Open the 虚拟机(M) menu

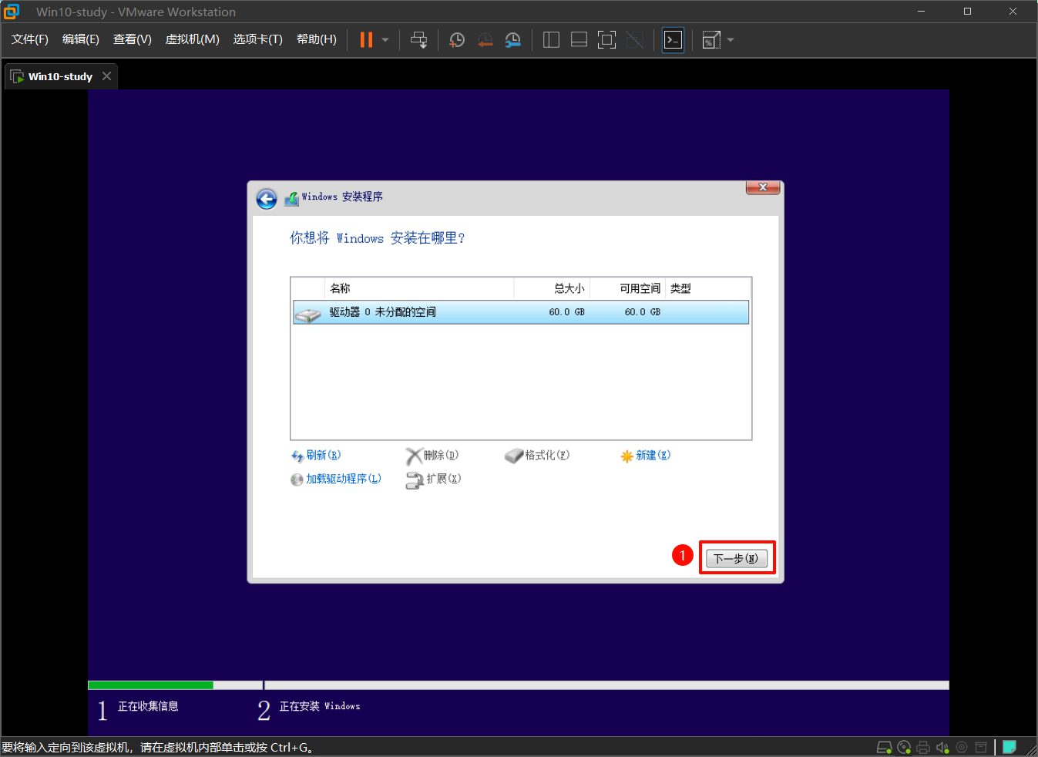pos(192,39)
